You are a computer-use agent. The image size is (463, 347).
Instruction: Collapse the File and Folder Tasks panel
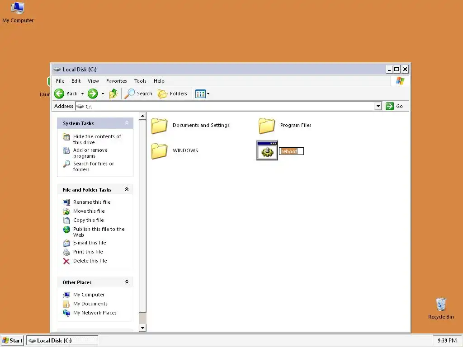(x=127, y=189)
